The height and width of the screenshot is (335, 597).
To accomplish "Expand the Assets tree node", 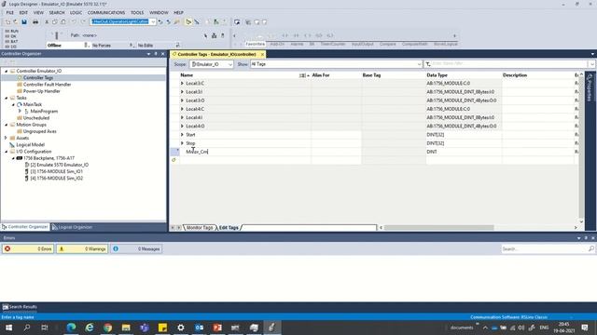I will click(7, 138).
